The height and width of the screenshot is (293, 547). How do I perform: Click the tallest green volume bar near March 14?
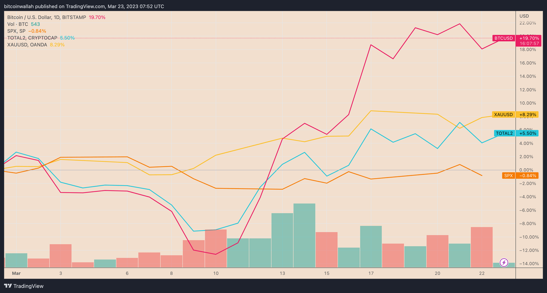(x=304, y=234)
